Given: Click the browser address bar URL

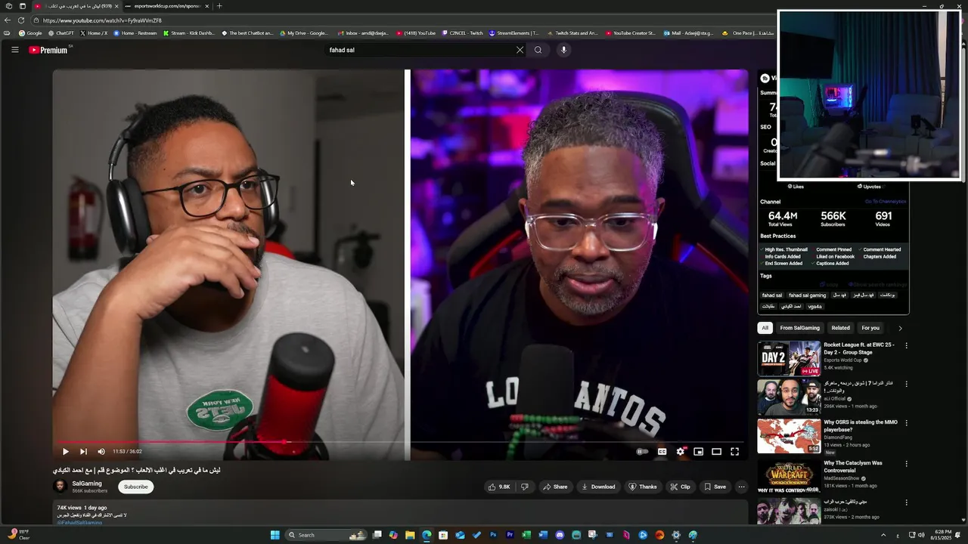Looking at the screenshot, I should pos(102,20).
